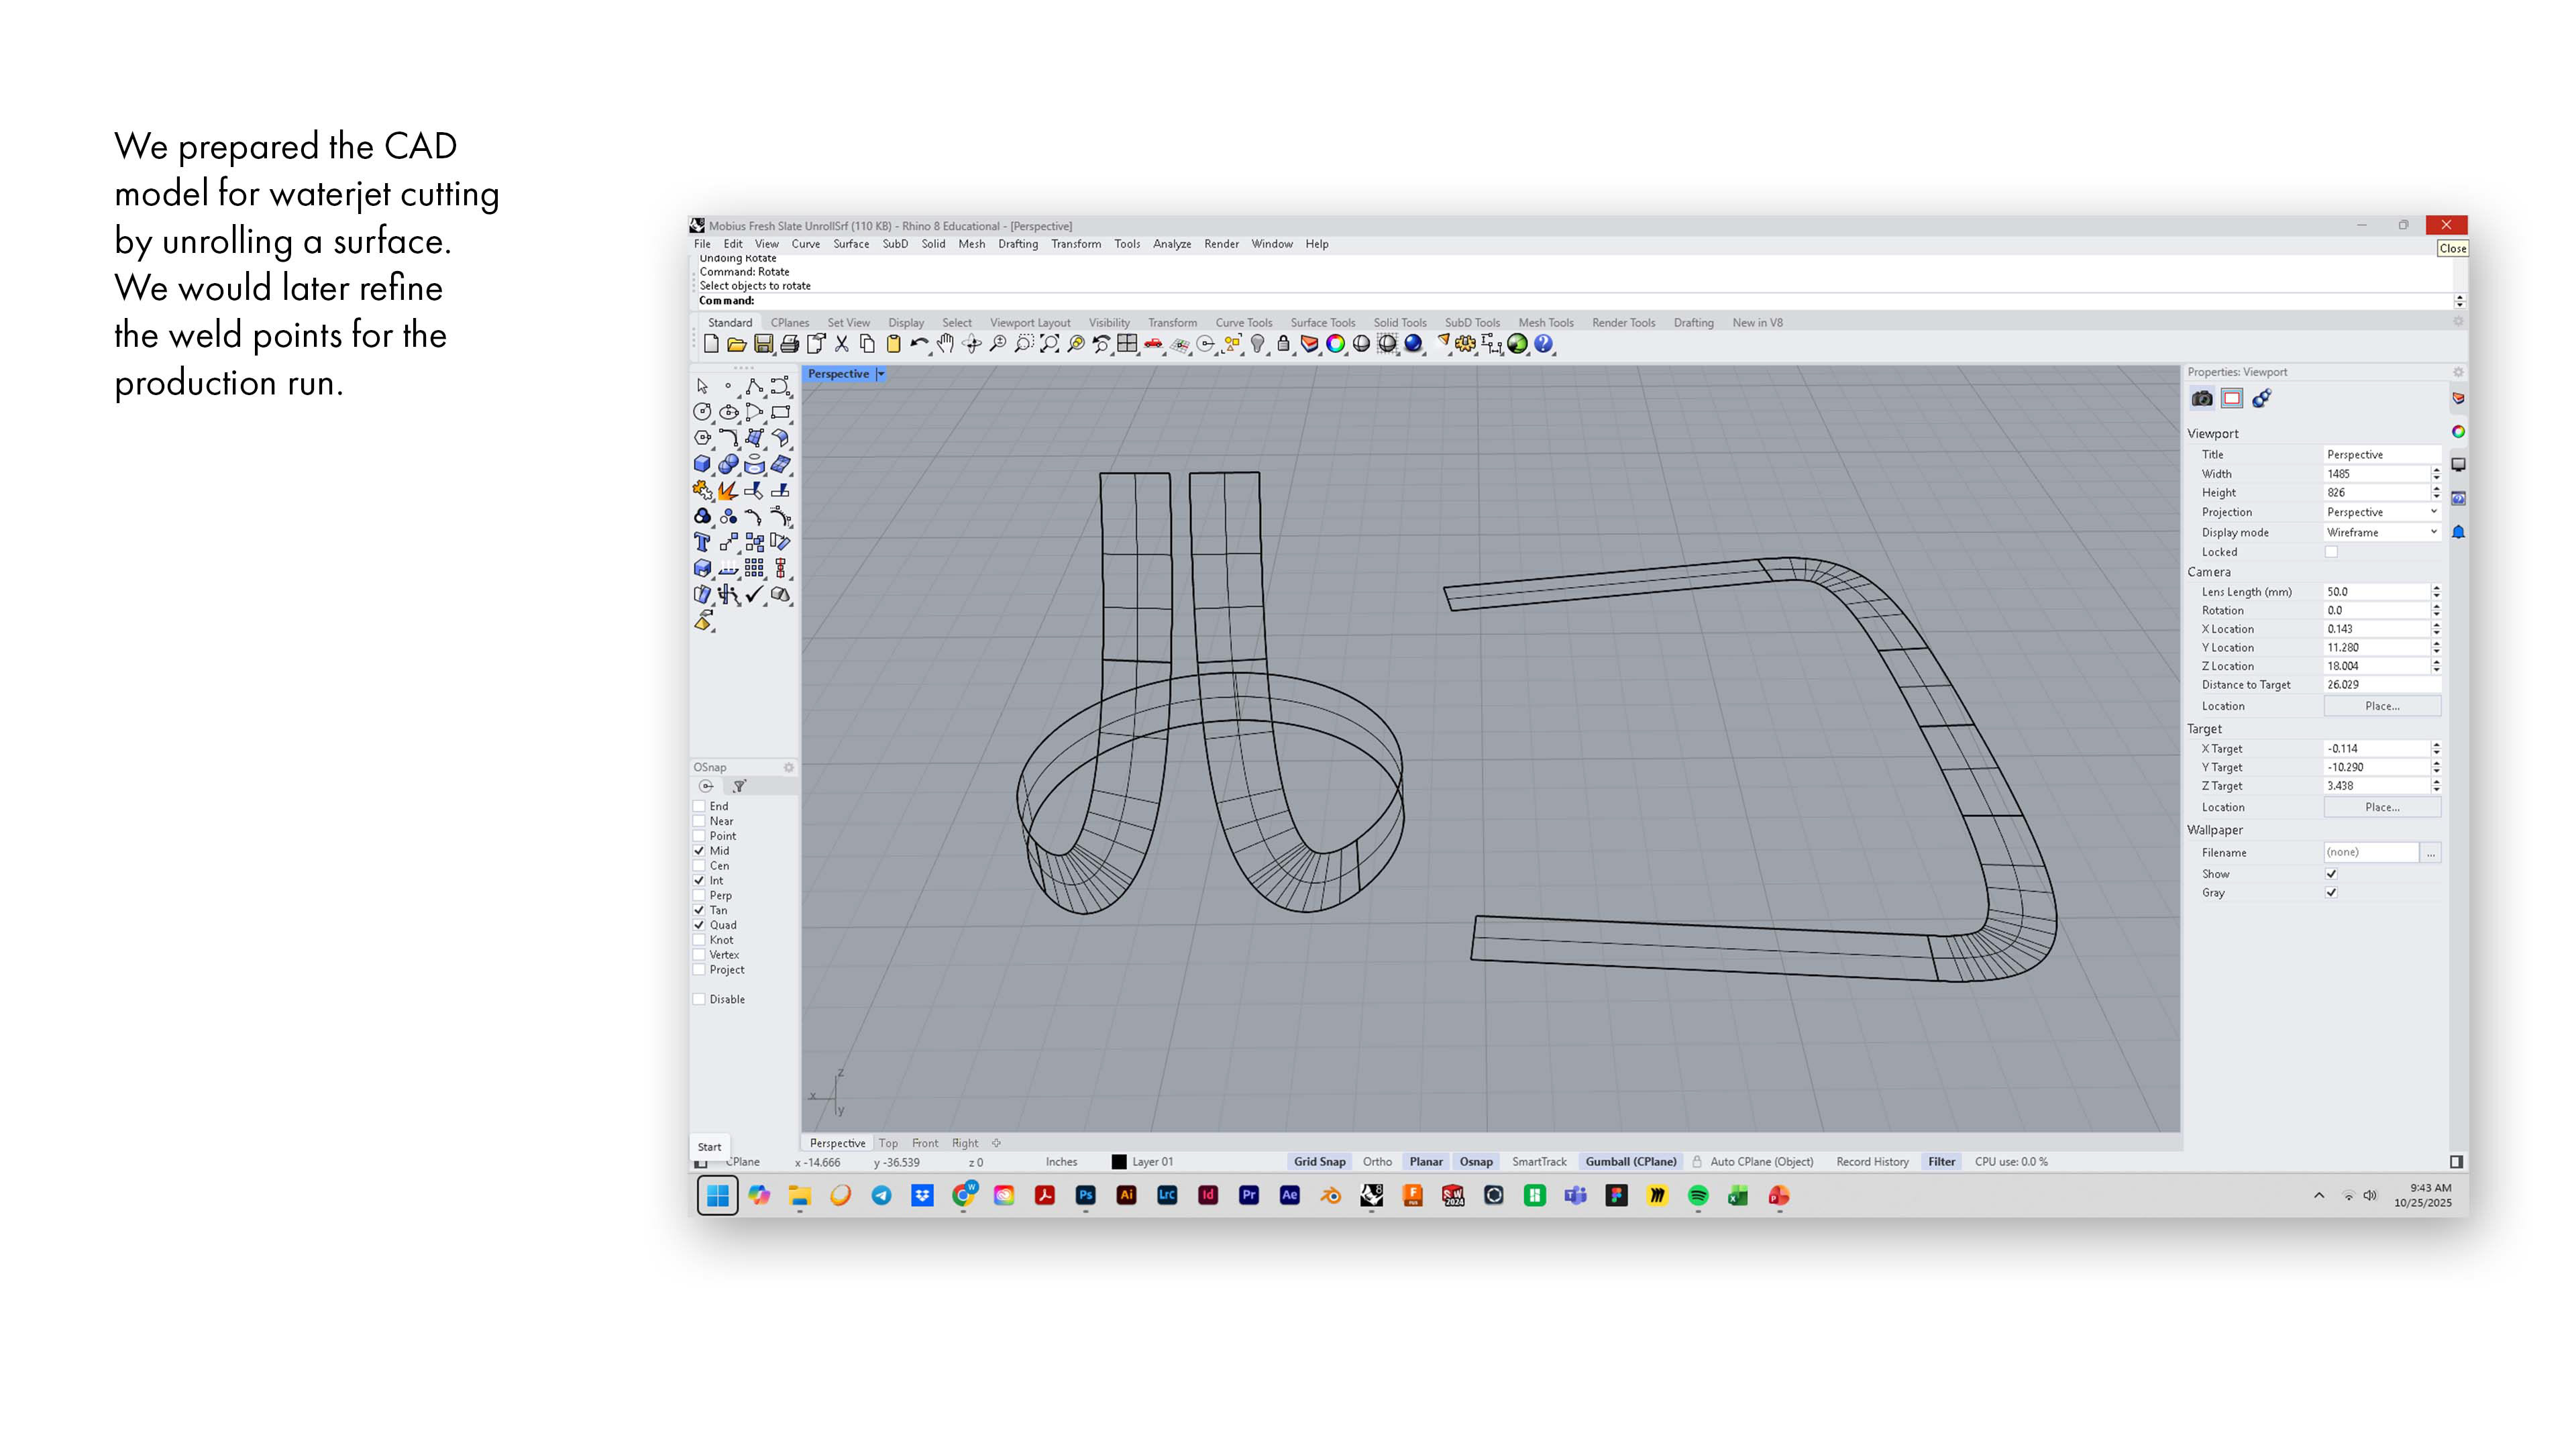Select the Text object tool
The image size is (2576, 1449).
click(x=702, y=542)
